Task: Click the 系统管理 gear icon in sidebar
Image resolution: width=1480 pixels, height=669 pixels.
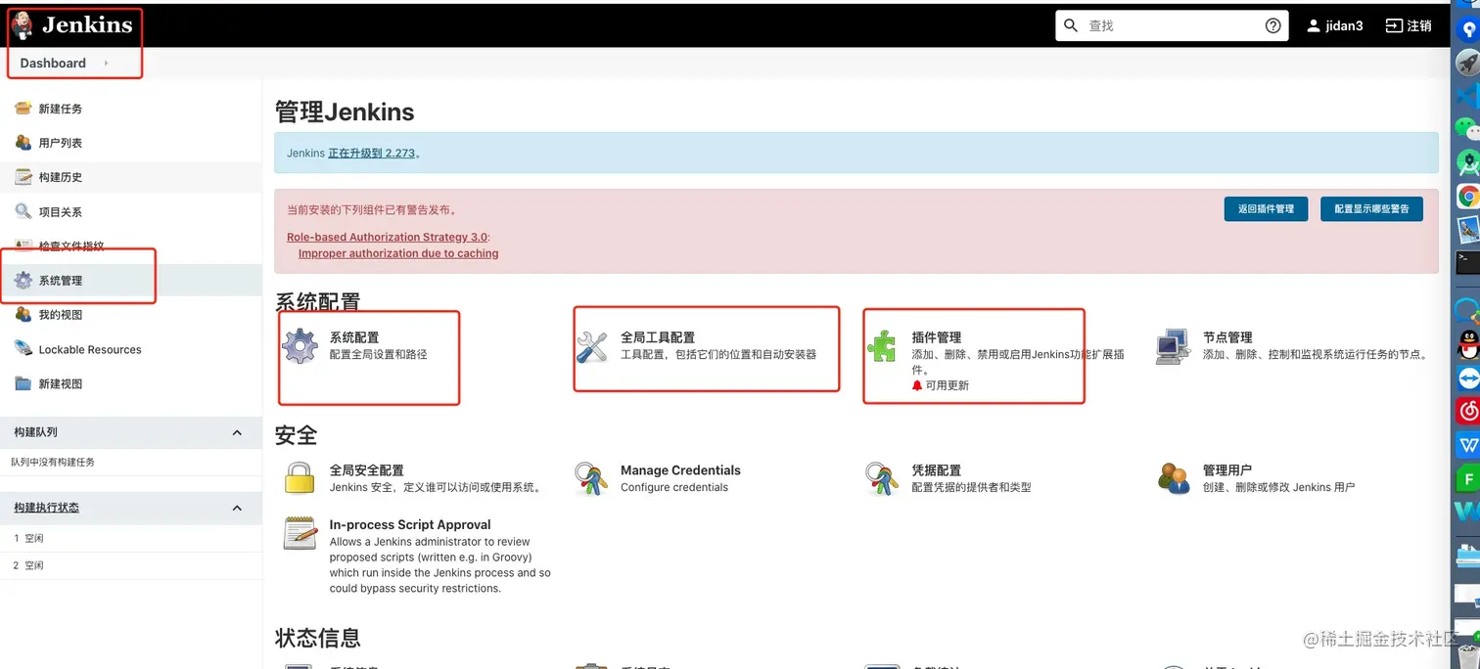Action: point(23,281)
